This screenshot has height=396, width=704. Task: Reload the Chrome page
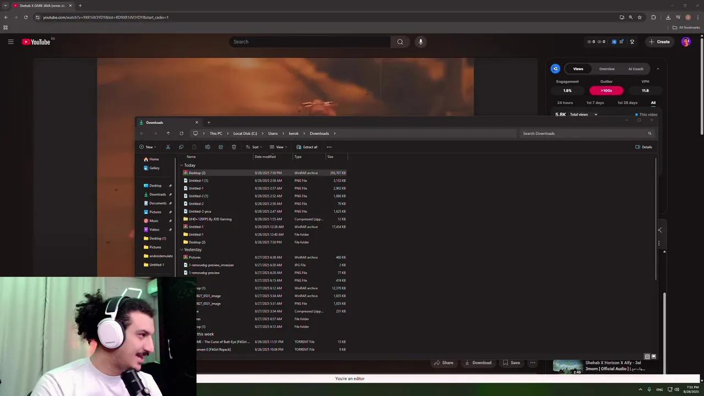tap(26, 17)
